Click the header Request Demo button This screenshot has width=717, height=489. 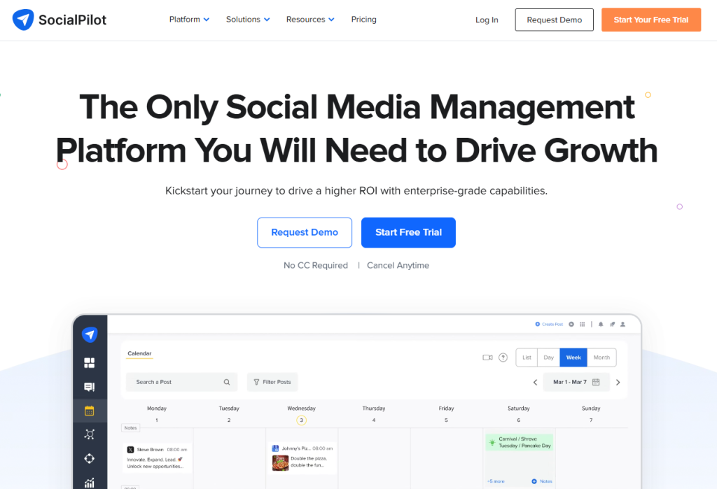pyautogui.click(x=555, y=20)
